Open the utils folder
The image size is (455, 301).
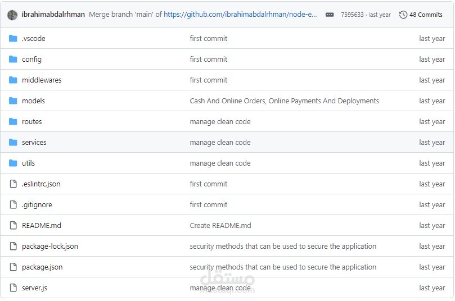(29, 163)
